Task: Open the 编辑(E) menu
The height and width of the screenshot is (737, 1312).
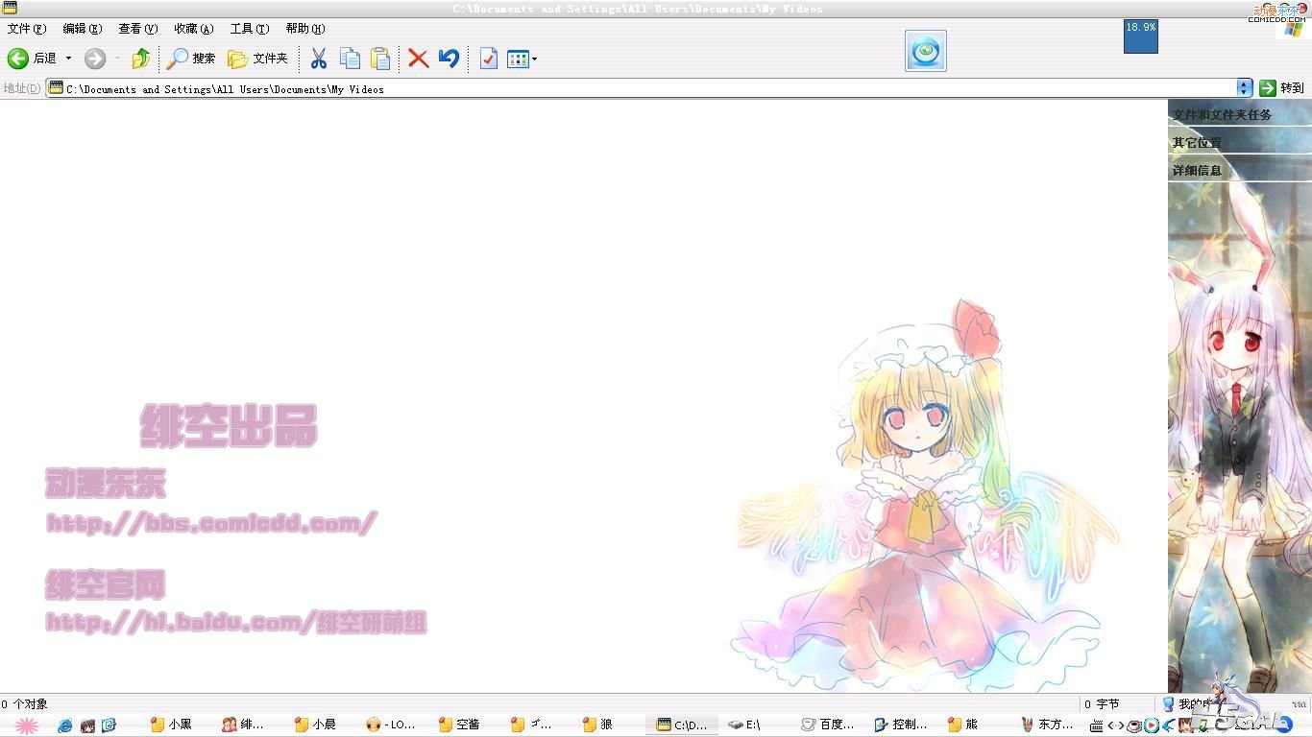Action: click(x=83, y=29)
